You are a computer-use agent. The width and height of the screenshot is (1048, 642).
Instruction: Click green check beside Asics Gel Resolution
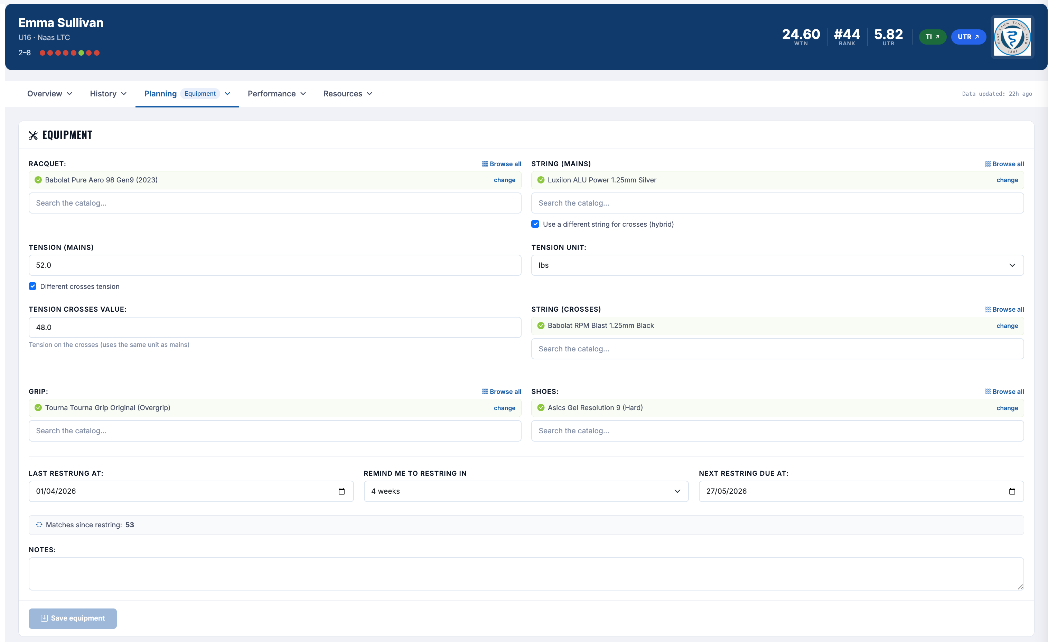(541, 408)
